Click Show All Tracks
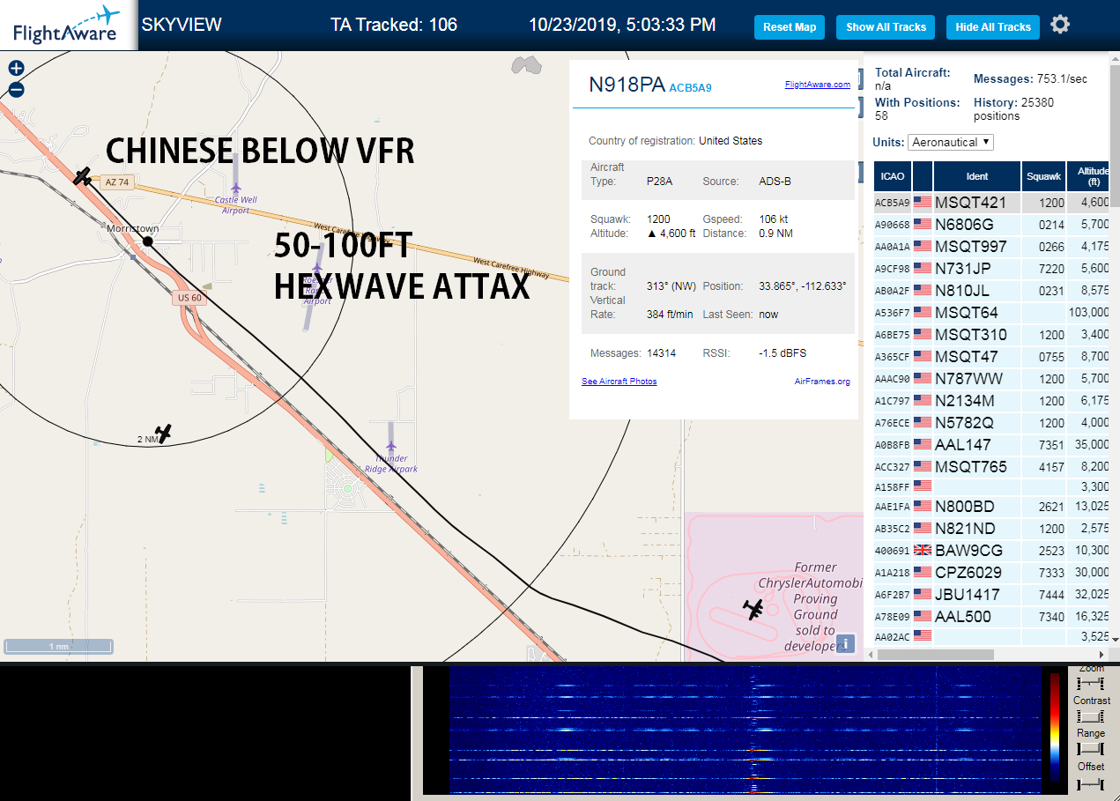Image resolution: width=1120 pixels, height=801 pixels. 886,27
